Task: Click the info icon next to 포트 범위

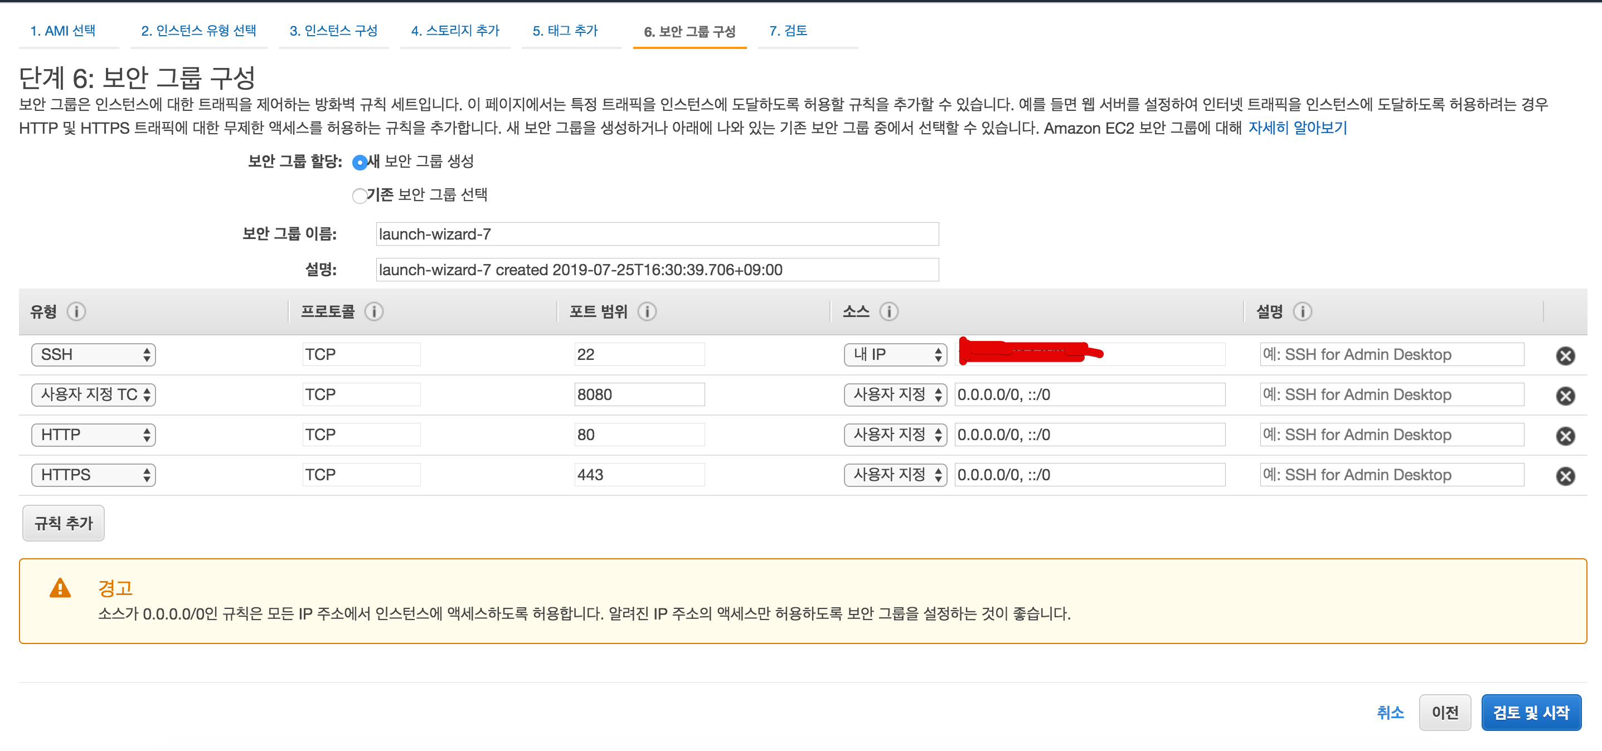Action: [647, 311]
